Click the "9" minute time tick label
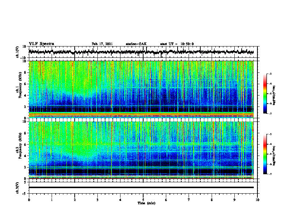 (234, 200)
